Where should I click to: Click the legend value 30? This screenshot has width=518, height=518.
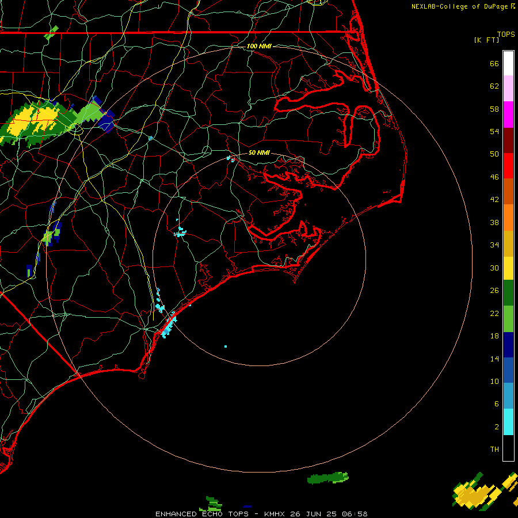494,268
